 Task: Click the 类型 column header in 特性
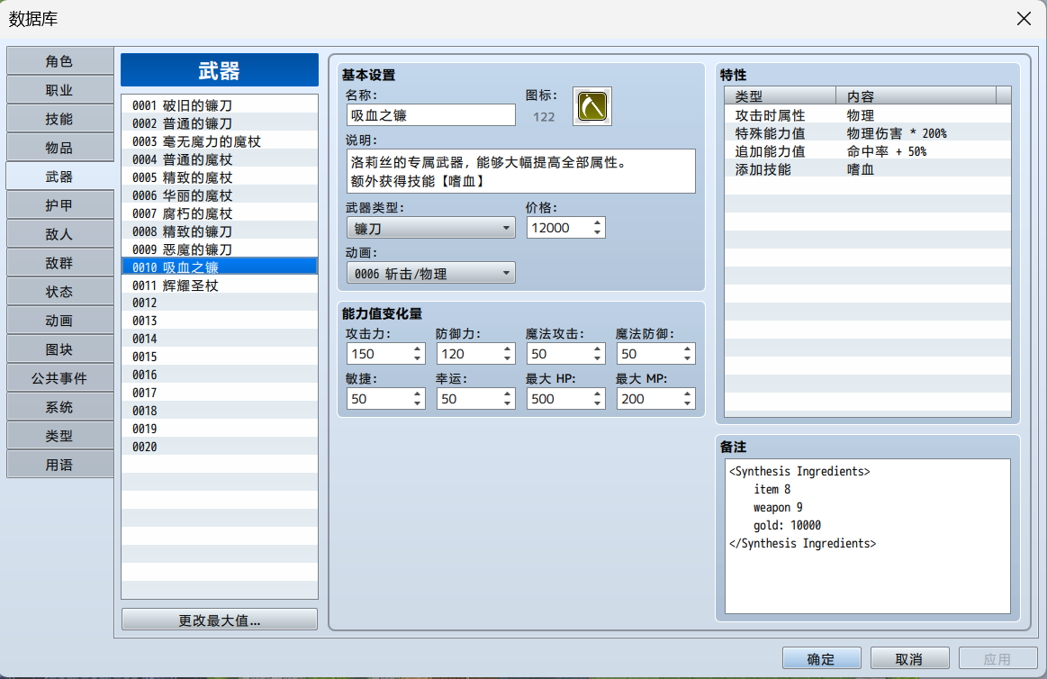pos(781,96)
